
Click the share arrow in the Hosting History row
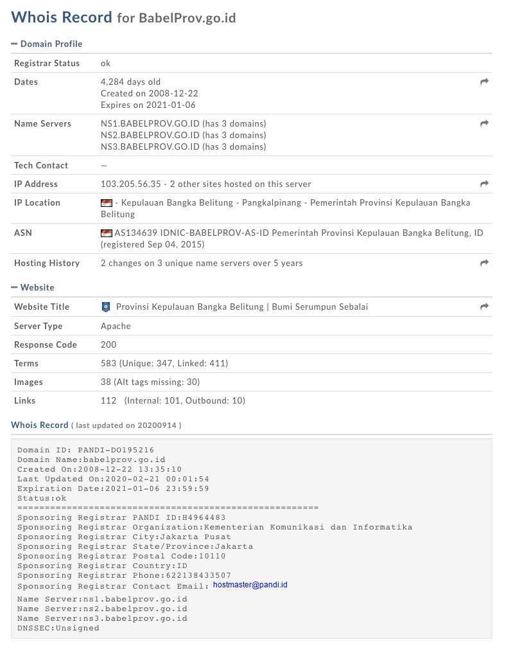coord(484,263)
